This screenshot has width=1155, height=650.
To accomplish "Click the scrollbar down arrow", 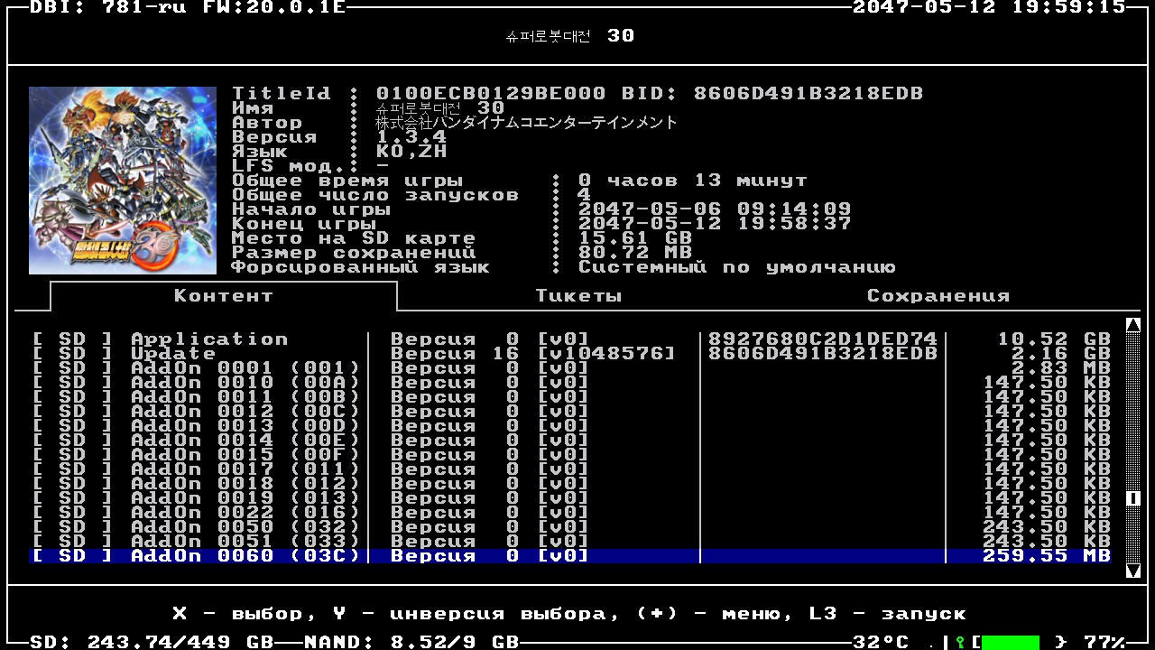I will pos(1133,570).
